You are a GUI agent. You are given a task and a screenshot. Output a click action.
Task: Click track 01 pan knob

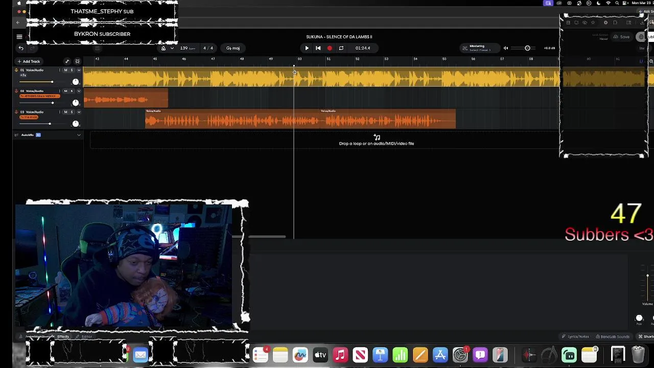click(76, 82)
